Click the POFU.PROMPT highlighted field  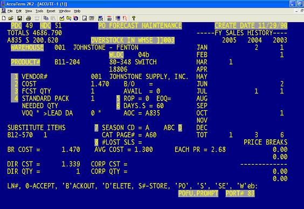(198, 193)
